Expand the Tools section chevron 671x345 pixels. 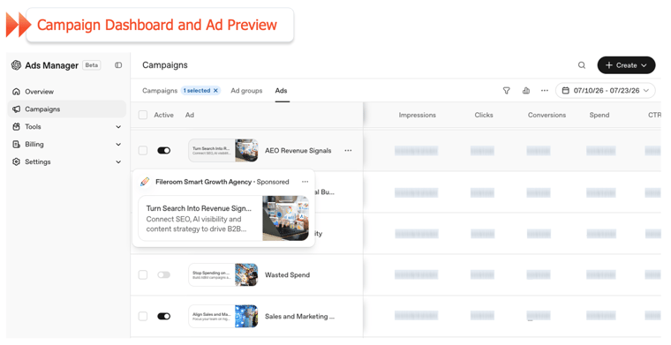click(x=118, y=127)
